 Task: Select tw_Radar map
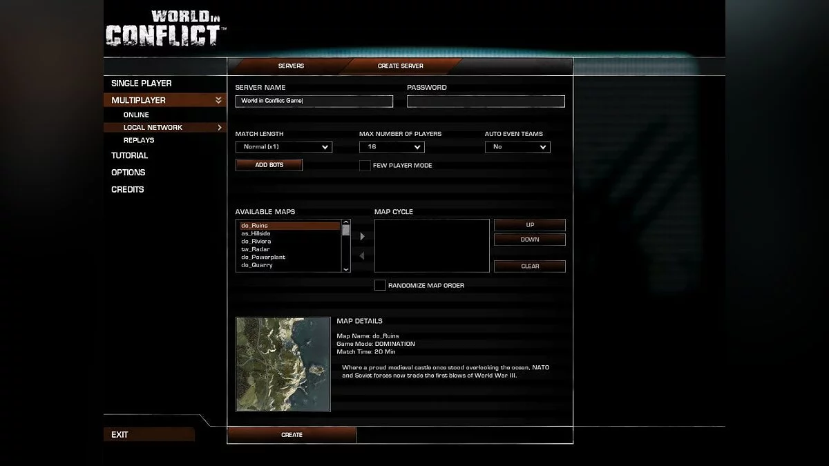click(x=289, y=249)
